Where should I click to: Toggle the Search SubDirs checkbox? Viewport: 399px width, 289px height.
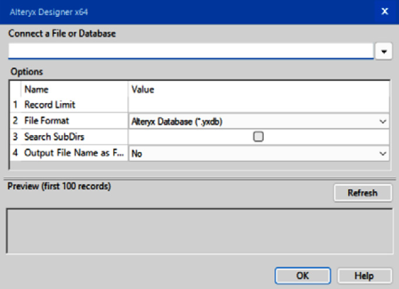(x=258, y=136)
